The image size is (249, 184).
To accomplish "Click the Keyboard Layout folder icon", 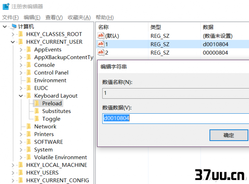I will [x=29, y=95].
